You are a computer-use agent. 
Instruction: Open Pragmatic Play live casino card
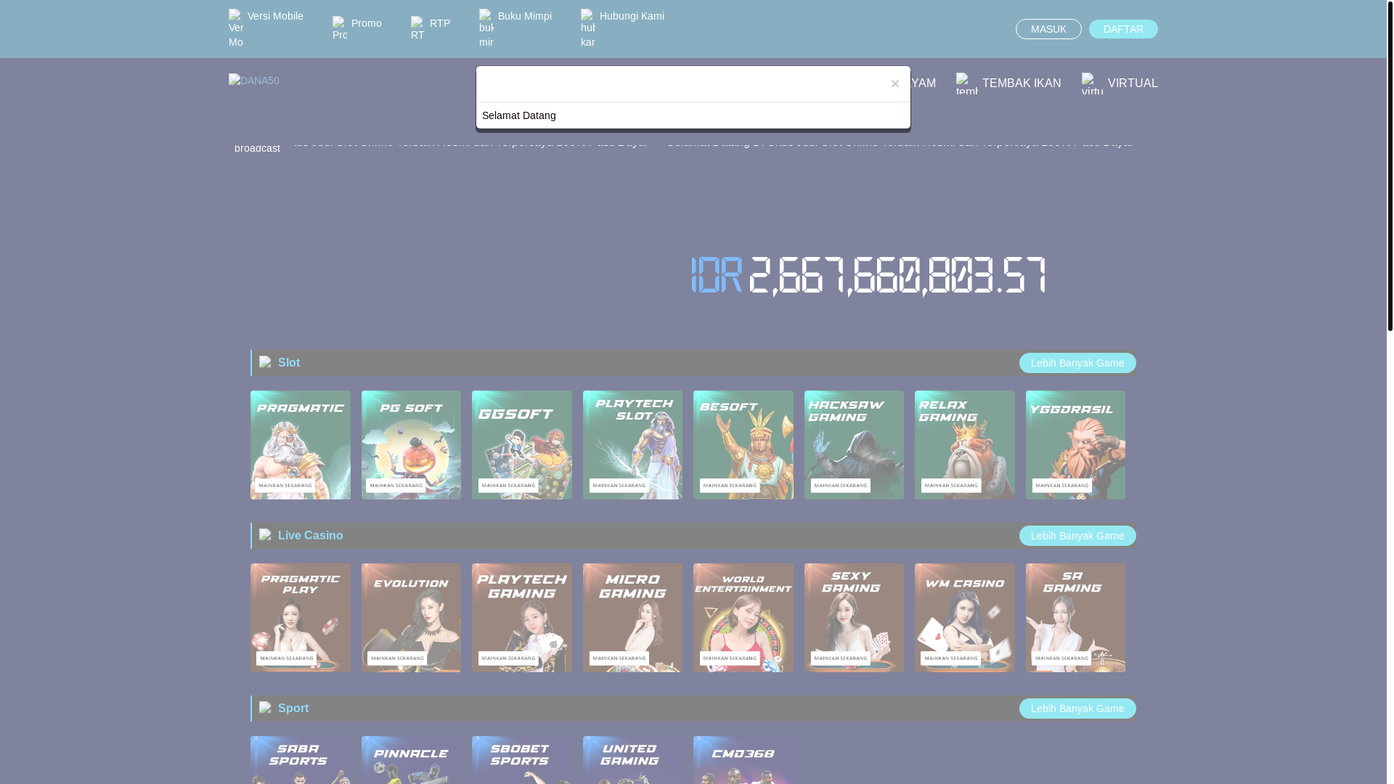301,618
